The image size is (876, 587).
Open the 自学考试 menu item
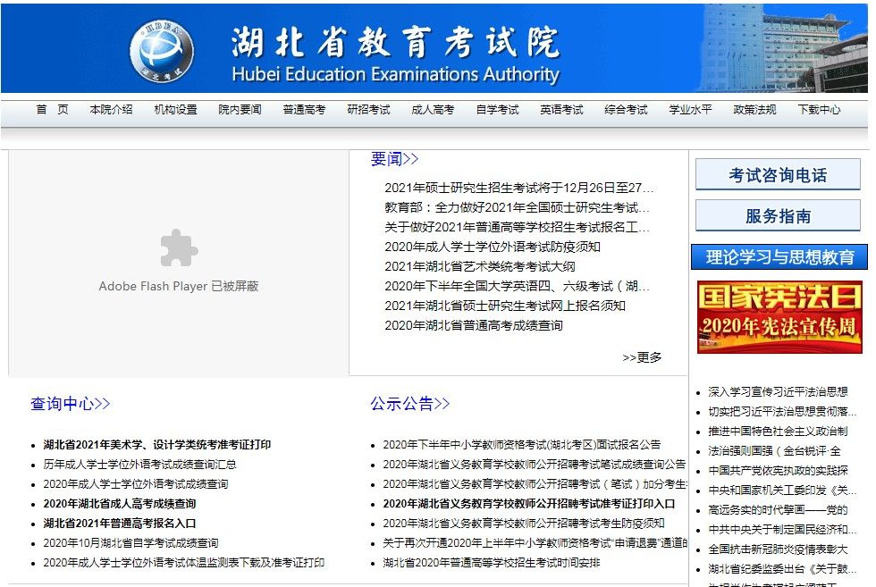[x=497, y=110]
